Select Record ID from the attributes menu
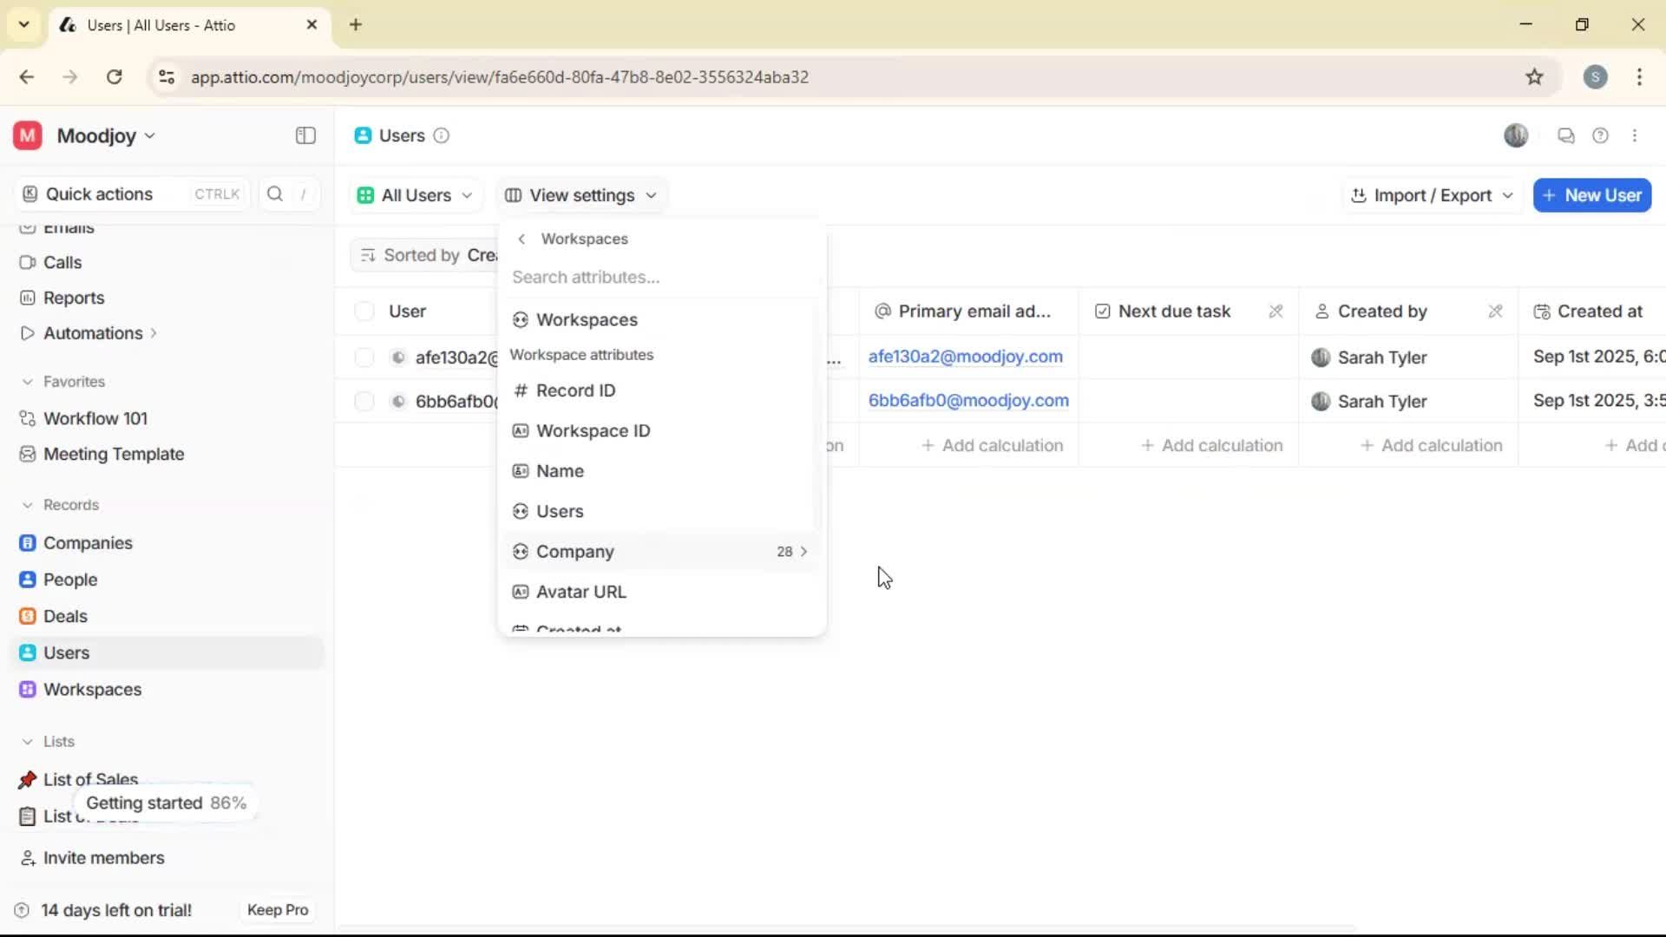The height and width of the screenshot is (937, 1666). tap(577, 390)
